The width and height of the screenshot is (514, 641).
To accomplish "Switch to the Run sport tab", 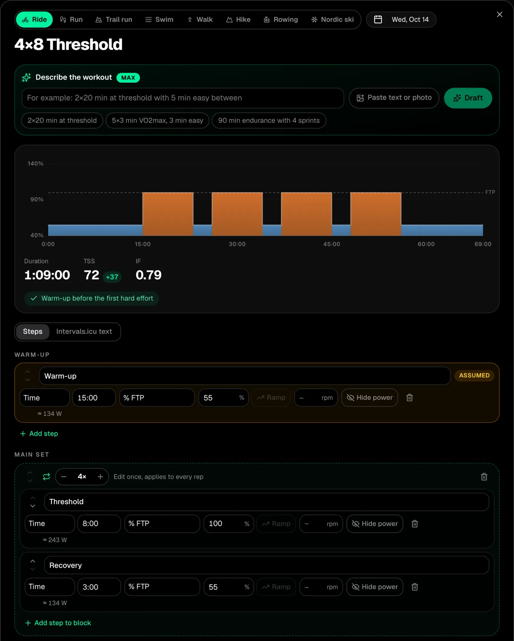I will pos(71,20).
